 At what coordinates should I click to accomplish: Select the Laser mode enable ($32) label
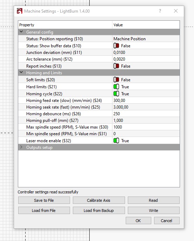click(49, 141)
